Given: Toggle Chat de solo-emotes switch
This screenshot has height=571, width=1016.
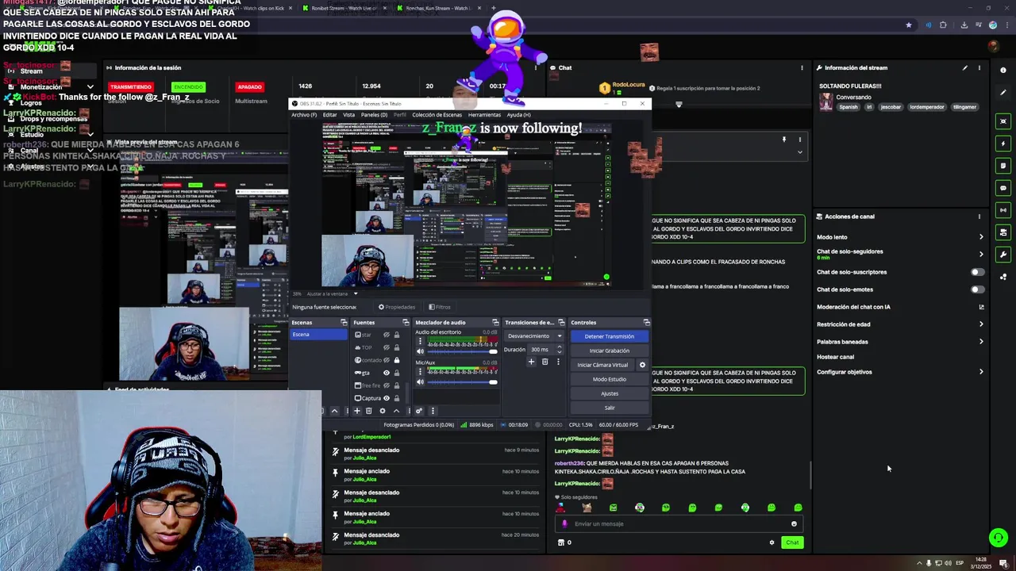Looking at the screenshot, I should (x=977, y=289).
